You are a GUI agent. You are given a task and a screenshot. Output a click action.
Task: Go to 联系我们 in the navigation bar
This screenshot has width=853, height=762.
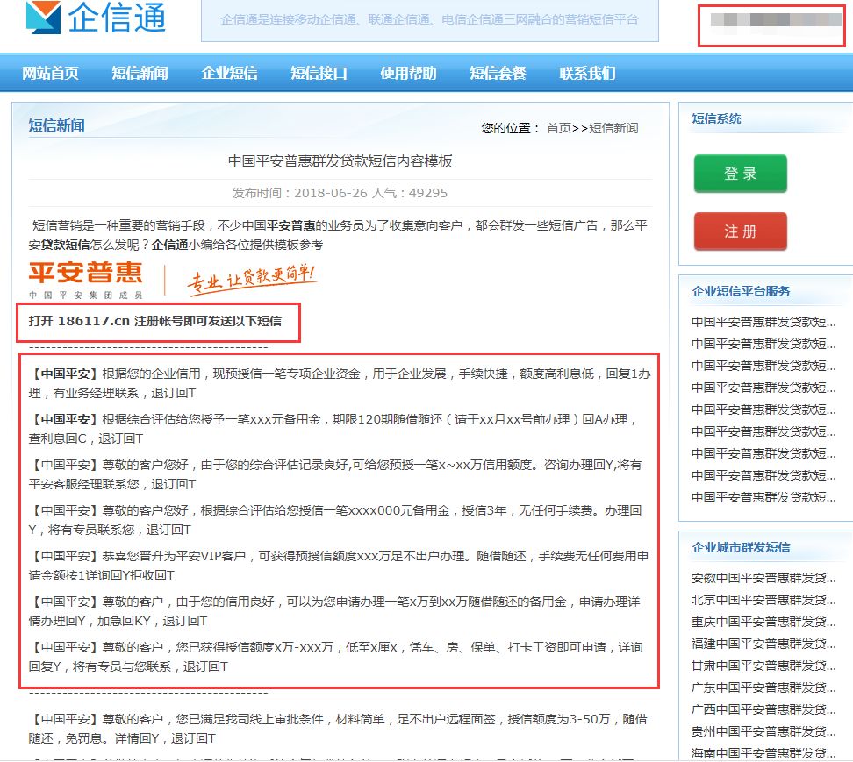point(587,73)
